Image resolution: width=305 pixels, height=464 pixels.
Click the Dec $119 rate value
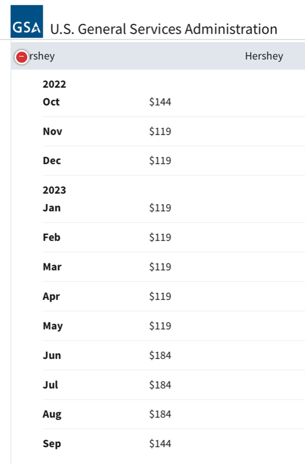160,161
